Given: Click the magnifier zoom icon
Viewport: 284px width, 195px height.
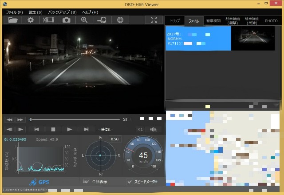Looking at the screenshot, I should click(84, 20).
